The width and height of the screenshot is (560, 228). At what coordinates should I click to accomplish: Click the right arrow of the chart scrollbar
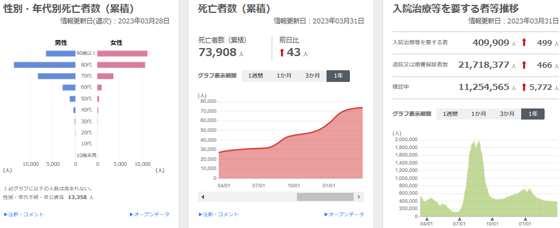[359, 197]
